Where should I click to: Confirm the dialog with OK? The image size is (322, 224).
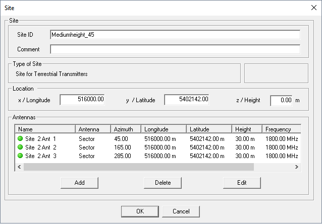140,211
